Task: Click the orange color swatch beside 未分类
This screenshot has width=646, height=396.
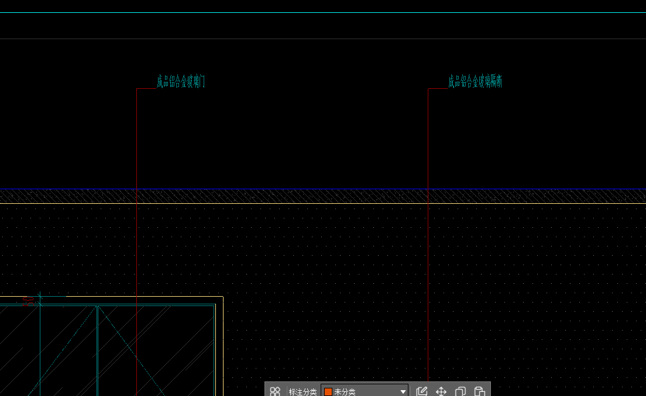Action: 328,392
